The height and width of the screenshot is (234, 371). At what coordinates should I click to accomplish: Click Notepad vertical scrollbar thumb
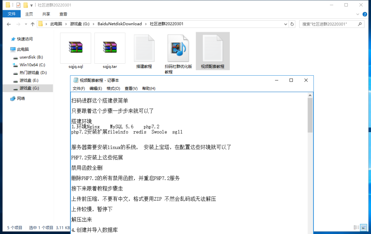click(x=310, y=115)
